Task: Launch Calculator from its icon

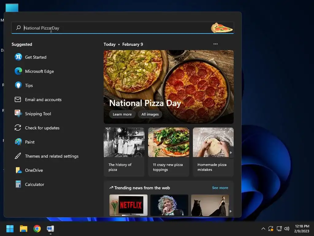Action: pos(18,184)
